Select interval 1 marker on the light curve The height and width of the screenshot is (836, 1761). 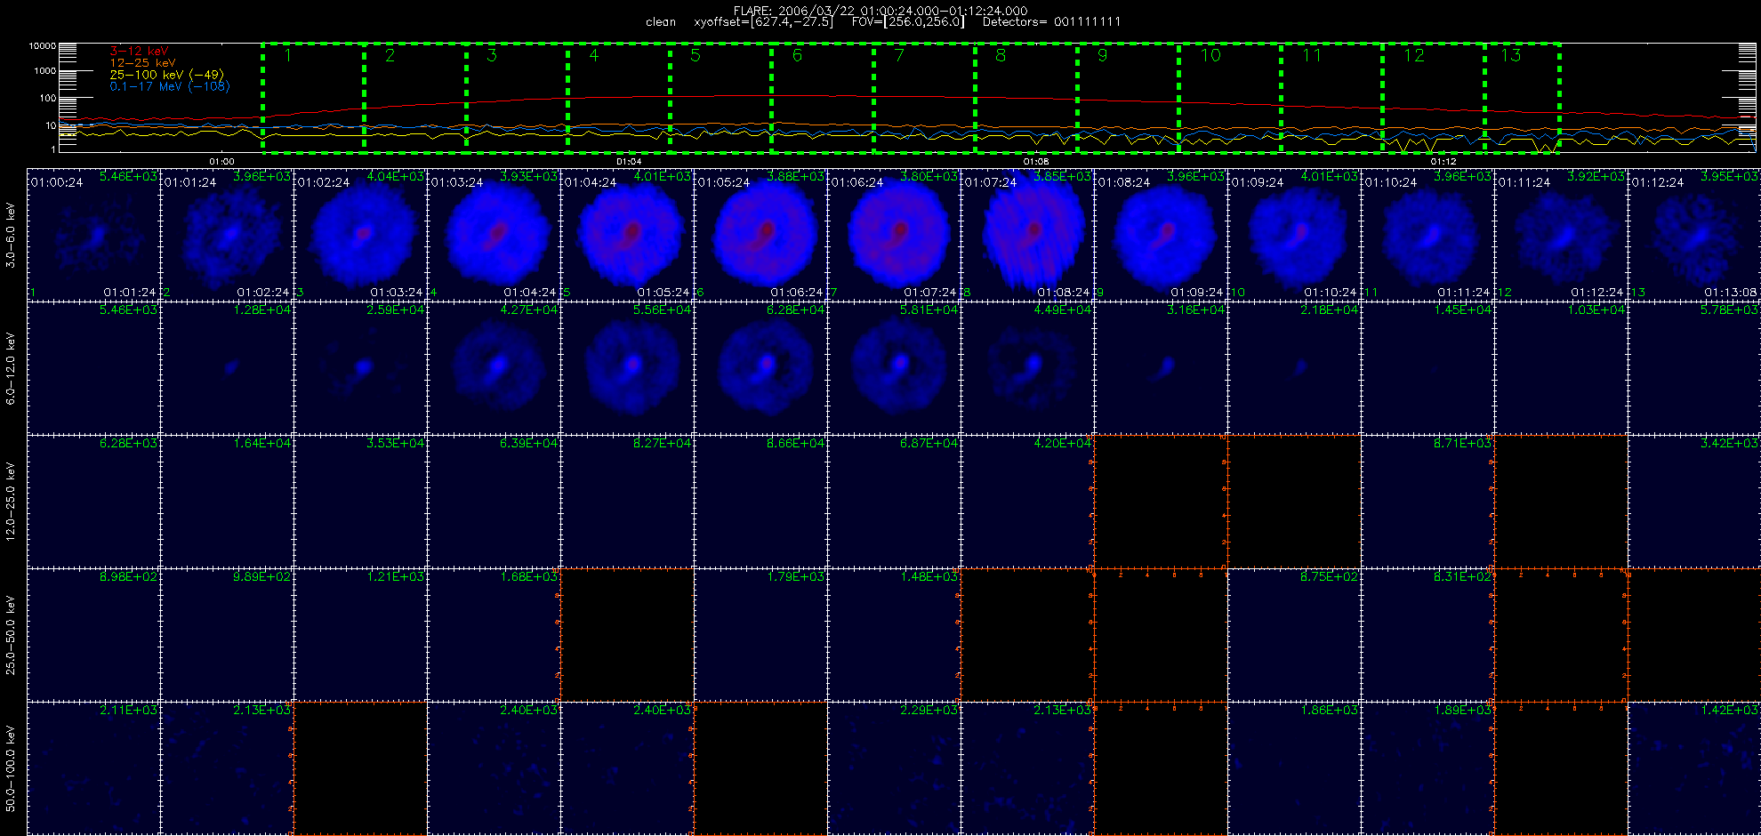pyautogui.click(x=288, y=55)
